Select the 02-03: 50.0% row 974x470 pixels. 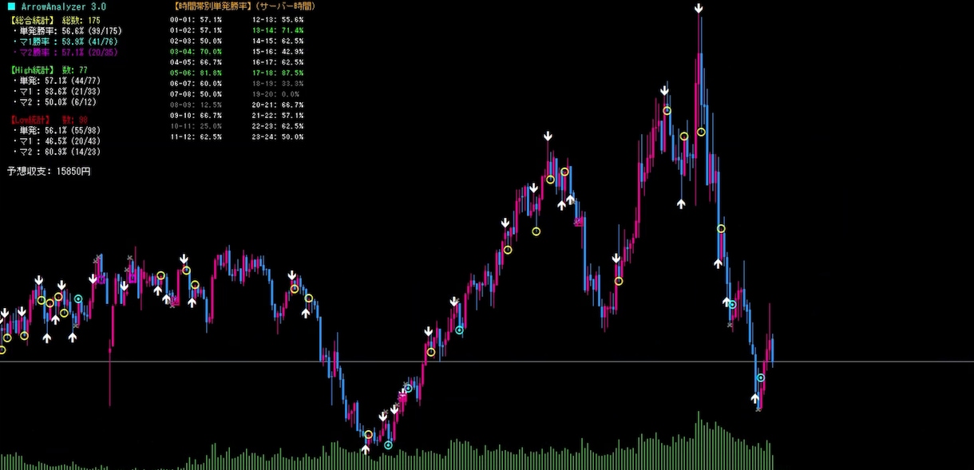[196, 41]
